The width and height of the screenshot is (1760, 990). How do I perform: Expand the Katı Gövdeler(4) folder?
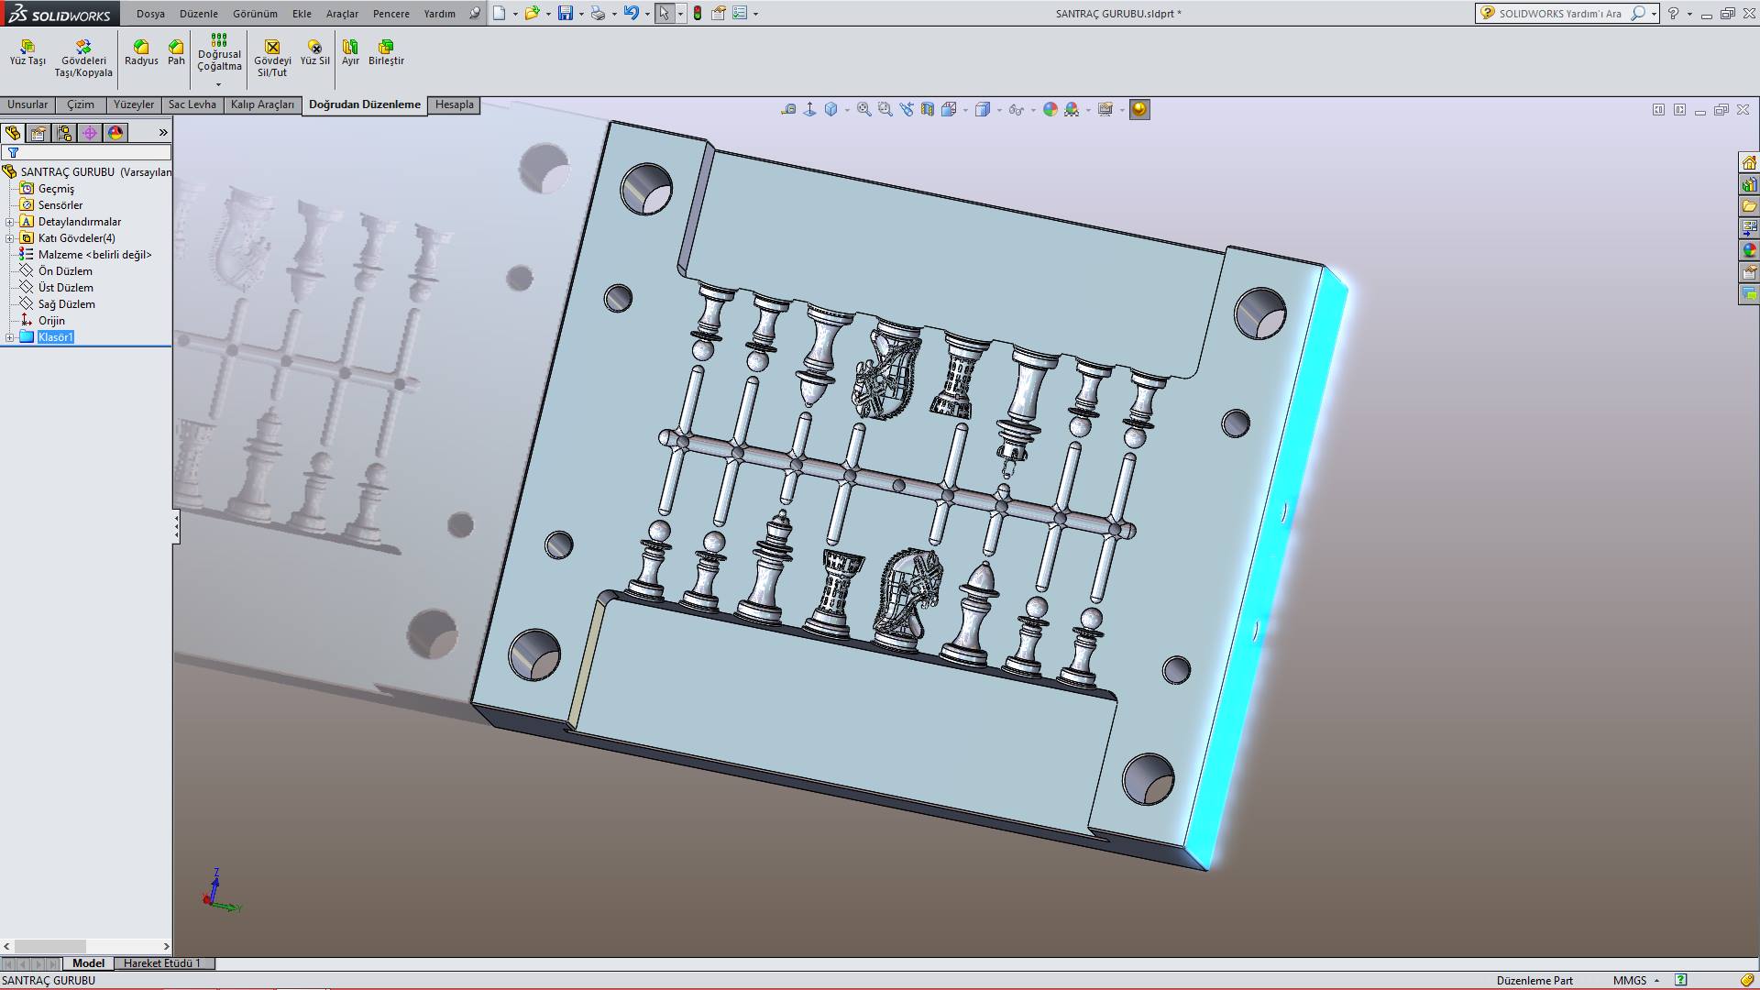(10, 238)
